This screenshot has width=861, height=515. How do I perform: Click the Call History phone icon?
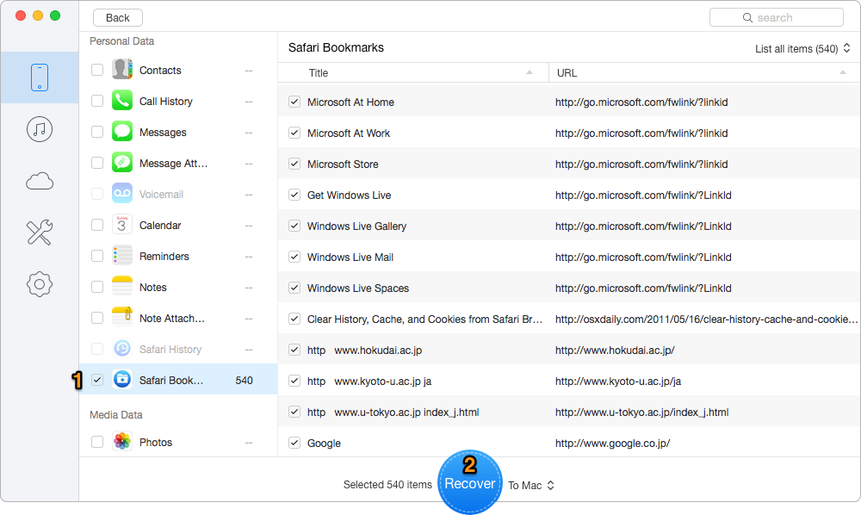tap(122, 101)
